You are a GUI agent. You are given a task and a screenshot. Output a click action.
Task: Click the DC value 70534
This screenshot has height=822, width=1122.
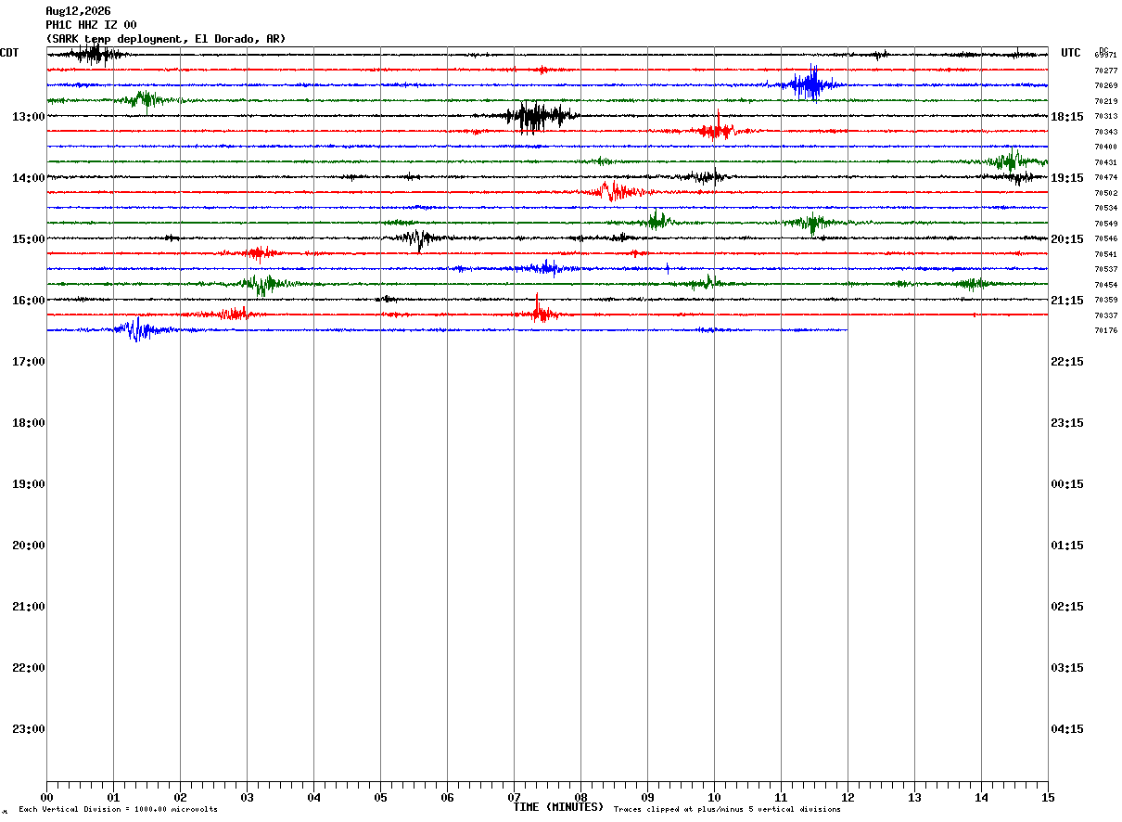click(1105, 208)
